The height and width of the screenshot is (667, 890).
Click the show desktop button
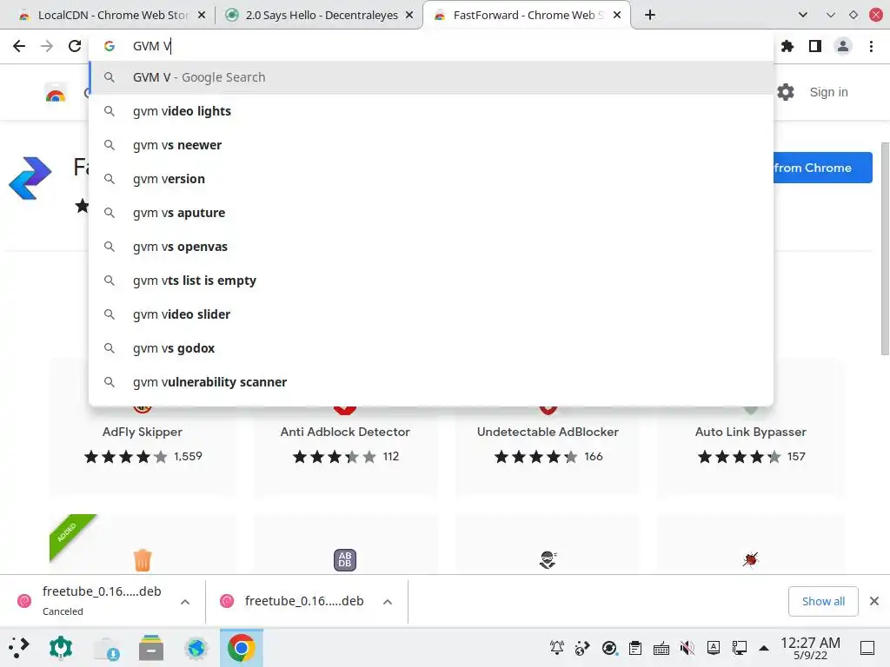click(867, 647)
